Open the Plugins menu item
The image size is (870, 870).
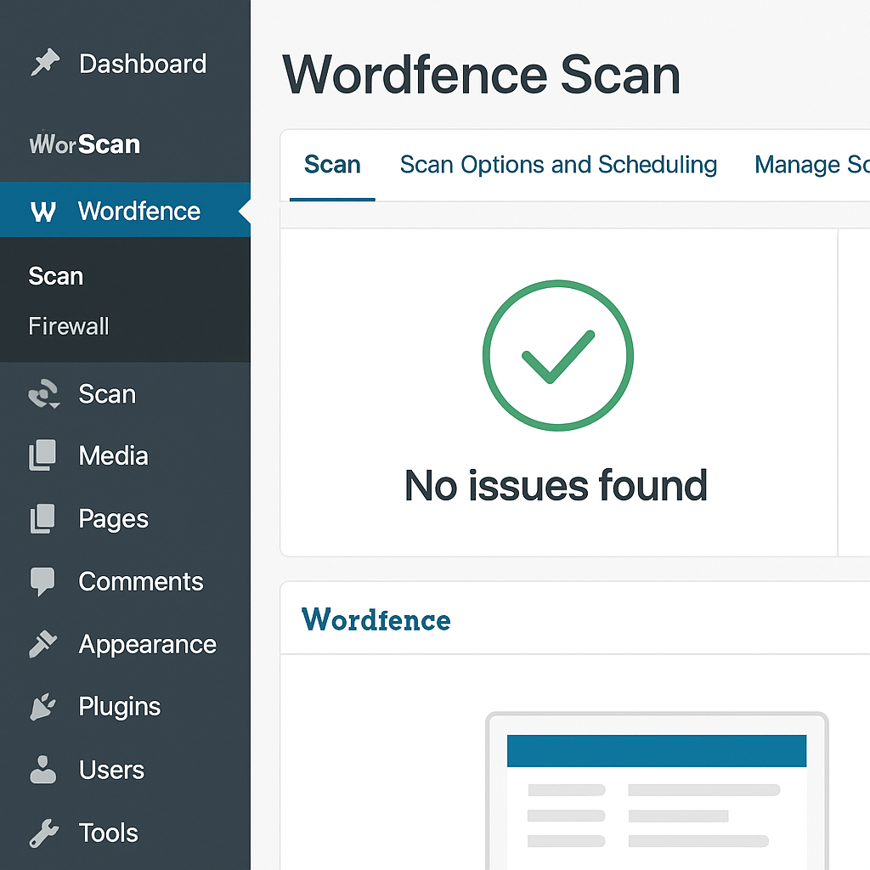pyautogui.click(x=120, y=707)
